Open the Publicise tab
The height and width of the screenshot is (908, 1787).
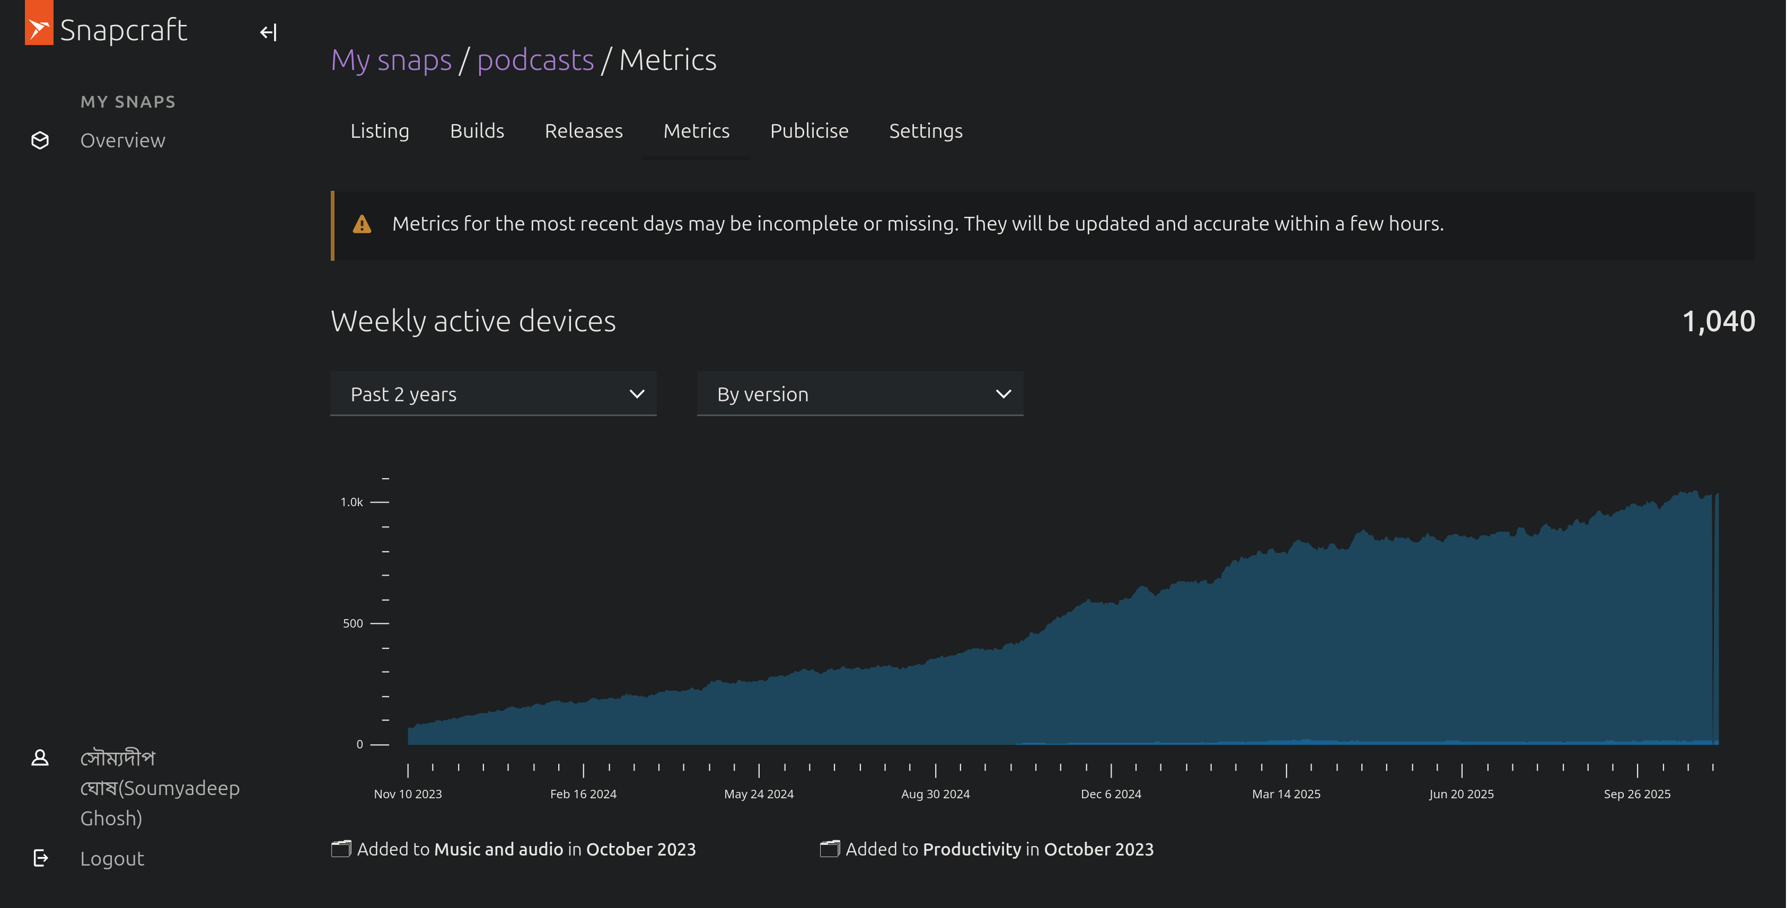tap(809, 131)
